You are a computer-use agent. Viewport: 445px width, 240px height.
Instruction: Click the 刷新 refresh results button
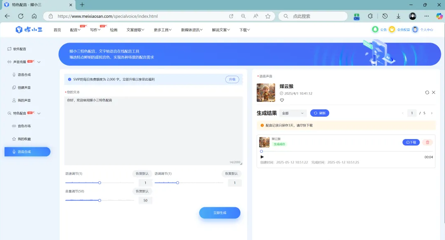(x=320, y=113)
